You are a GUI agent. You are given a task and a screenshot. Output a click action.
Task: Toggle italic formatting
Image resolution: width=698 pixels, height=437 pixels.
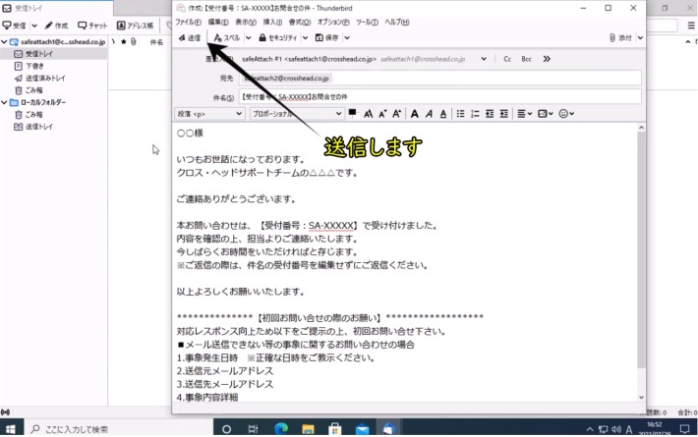pos(429,114)
